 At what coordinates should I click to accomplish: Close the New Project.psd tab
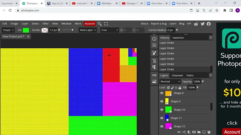28,36
